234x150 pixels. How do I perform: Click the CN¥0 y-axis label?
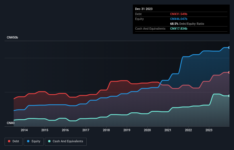point(11,123)
